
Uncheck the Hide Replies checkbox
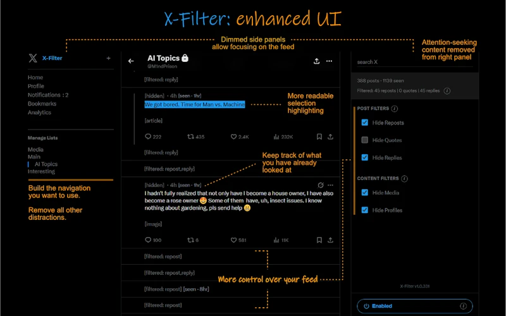point(365,157)
